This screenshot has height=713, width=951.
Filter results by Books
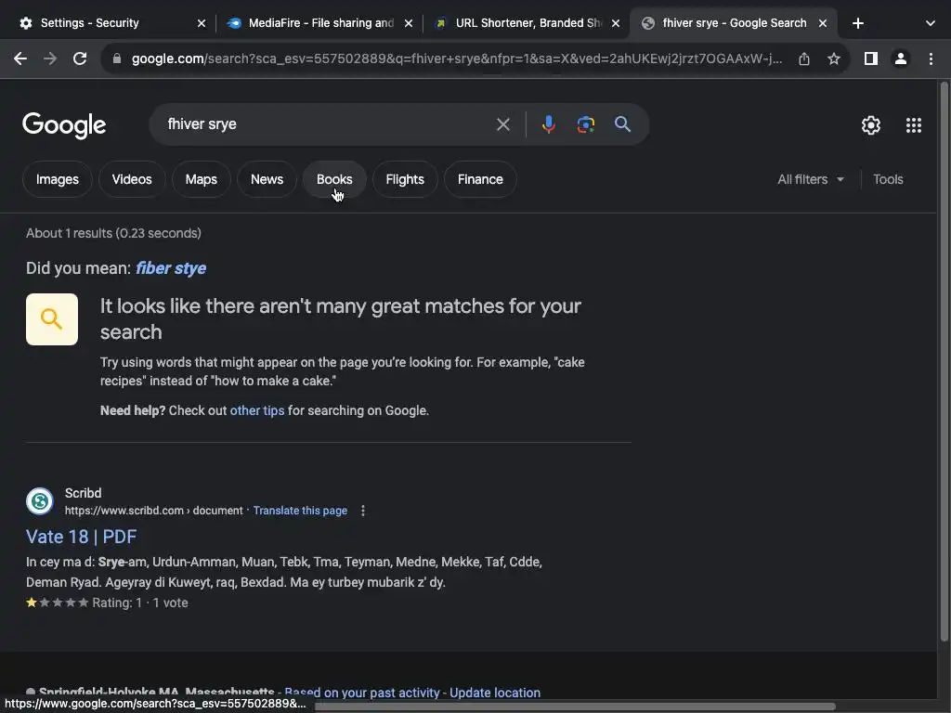click(x=334, y=179)
